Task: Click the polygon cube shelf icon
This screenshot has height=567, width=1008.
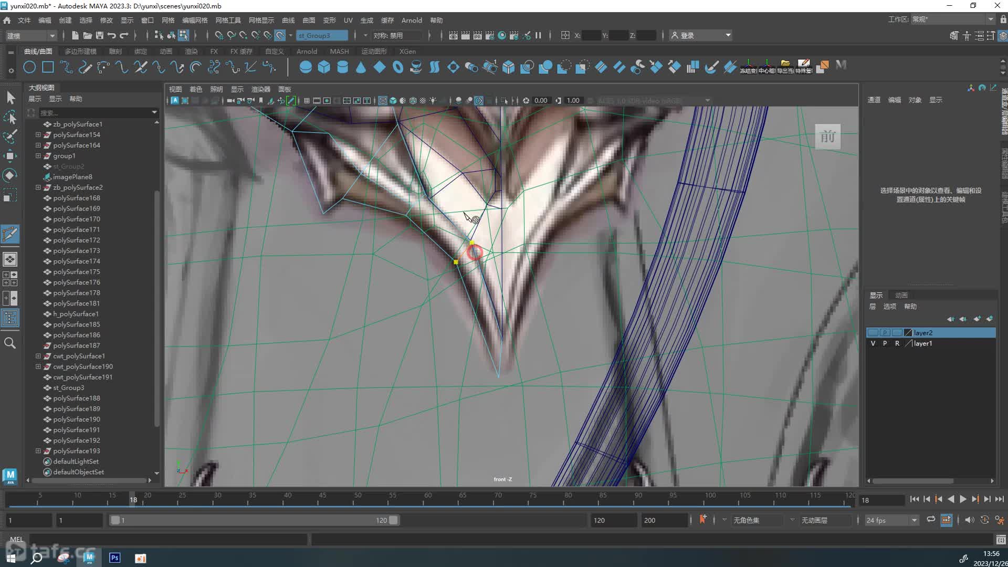Action: 324,67
